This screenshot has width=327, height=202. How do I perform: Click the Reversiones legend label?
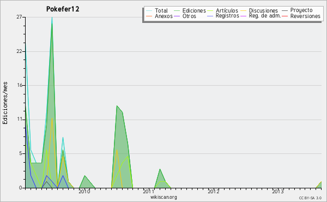(305, 16)
